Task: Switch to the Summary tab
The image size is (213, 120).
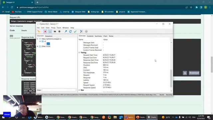Action: click(x=98, y=36)
